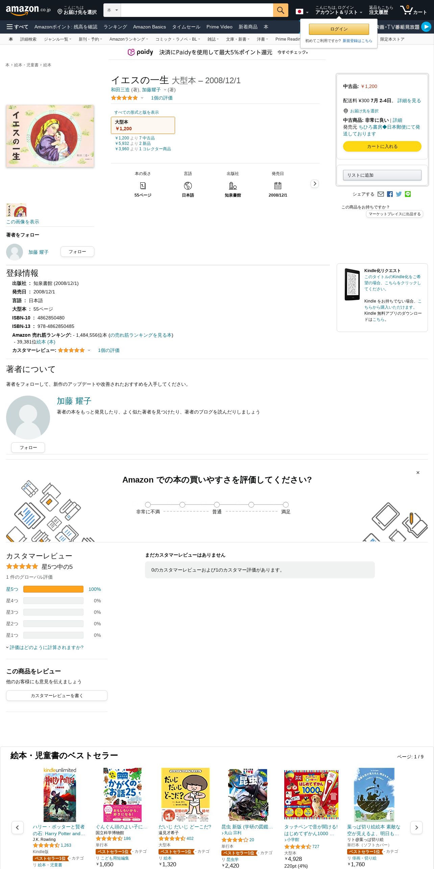Open the タイムセール nav item
The width and height of the screenshot is (434, 869).
(186, 27)
